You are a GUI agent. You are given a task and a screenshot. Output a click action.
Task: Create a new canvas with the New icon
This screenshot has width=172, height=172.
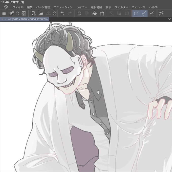coord(33,13)
